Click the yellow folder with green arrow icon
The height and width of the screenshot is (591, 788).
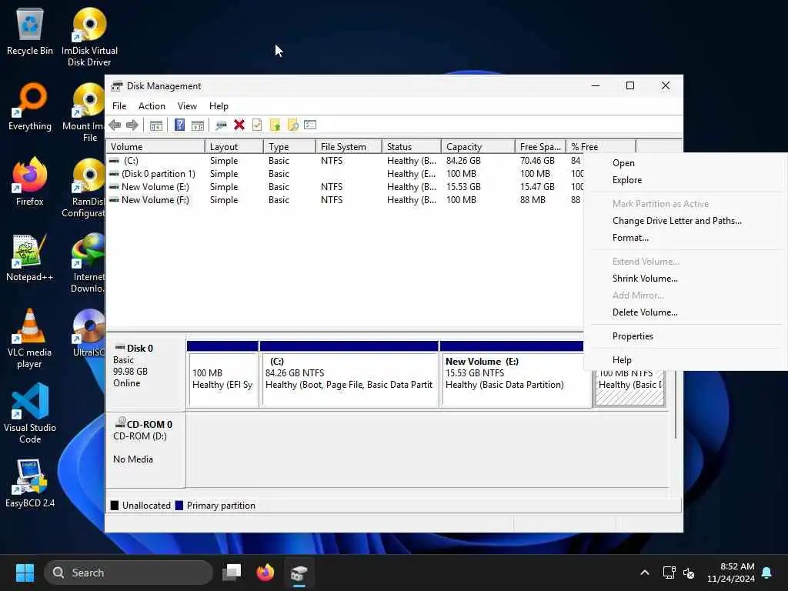point(275,125)
